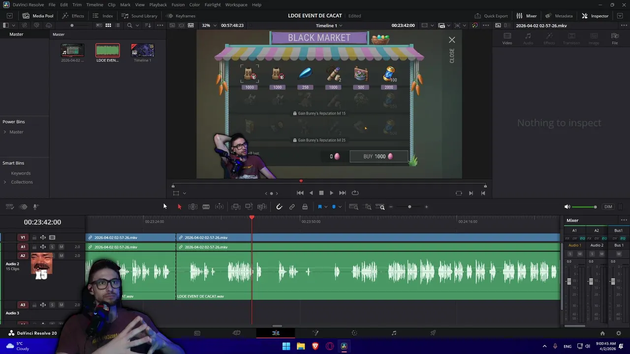Expand the Collections smart bin
Viewport: 630px width, 354px height.
[5, 182]
